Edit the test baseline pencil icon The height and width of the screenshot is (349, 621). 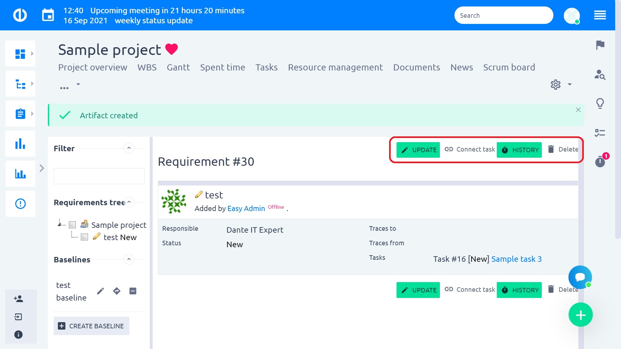point(101,291)
